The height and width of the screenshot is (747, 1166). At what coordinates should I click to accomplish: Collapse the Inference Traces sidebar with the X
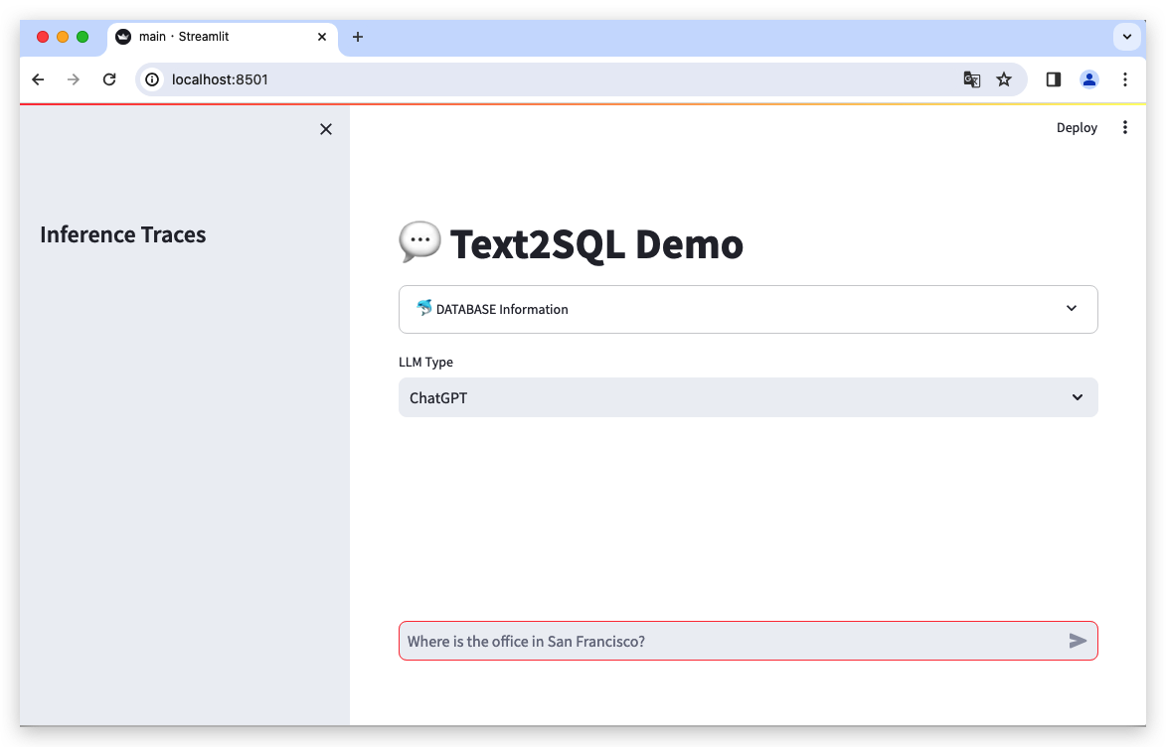(326, 129)
